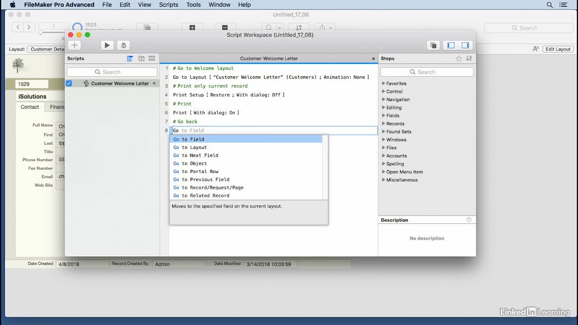Click the Customer Welcome Letter script icon

[x=86, y=84]
